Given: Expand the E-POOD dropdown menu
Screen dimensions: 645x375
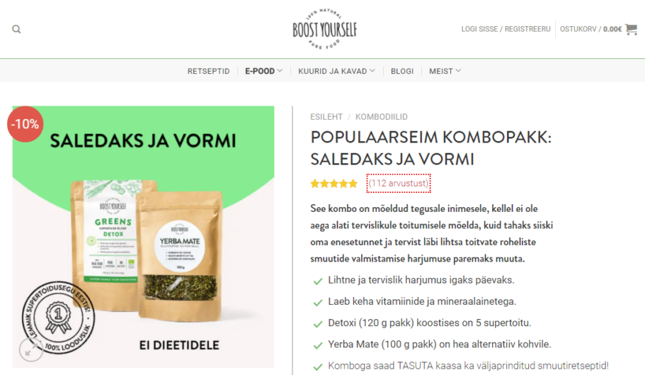Looking at the screenshot, I should pyautogui.click(x=263, y=71).
